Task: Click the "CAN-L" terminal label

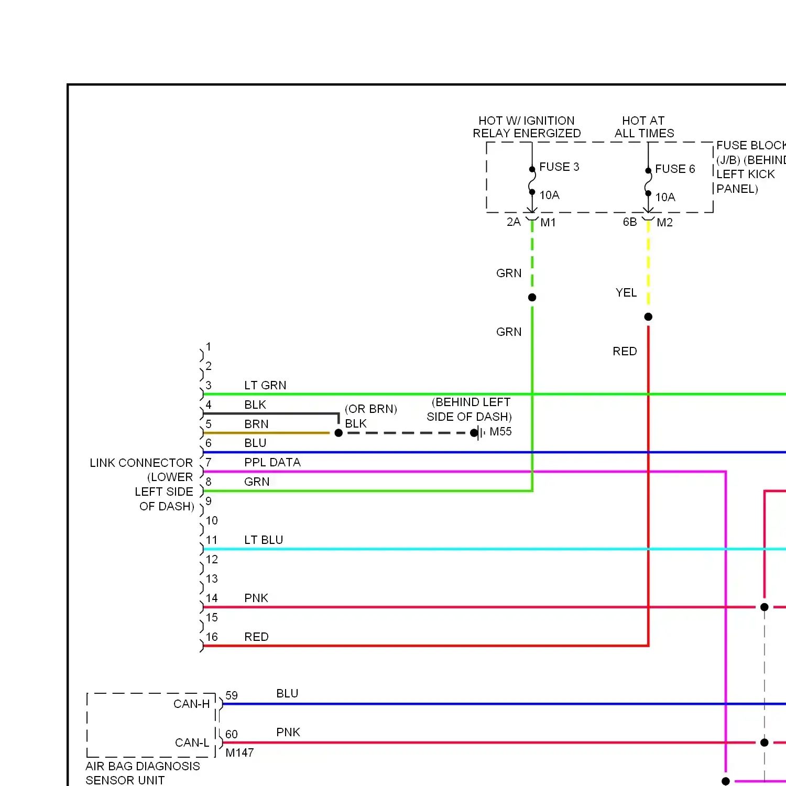Action: [192, 743]
